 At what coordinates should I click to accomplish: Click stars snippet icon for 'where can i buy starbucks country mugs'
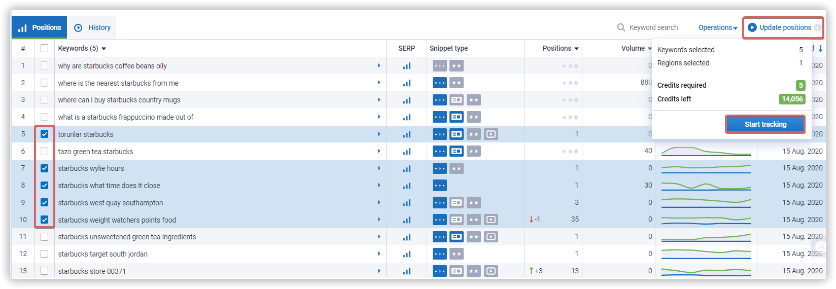tap(474, 100)
